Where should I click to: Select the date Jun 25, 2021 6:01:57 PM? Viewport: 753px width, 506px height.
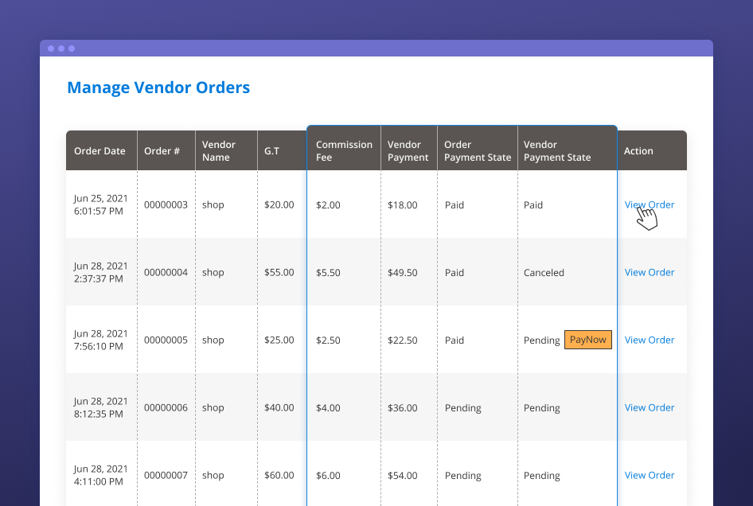pyautogui.click(x=100, y=204)
